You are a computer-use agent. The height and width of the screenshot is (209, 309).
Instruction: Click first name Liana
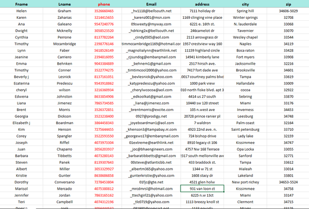tap(21, 103)
